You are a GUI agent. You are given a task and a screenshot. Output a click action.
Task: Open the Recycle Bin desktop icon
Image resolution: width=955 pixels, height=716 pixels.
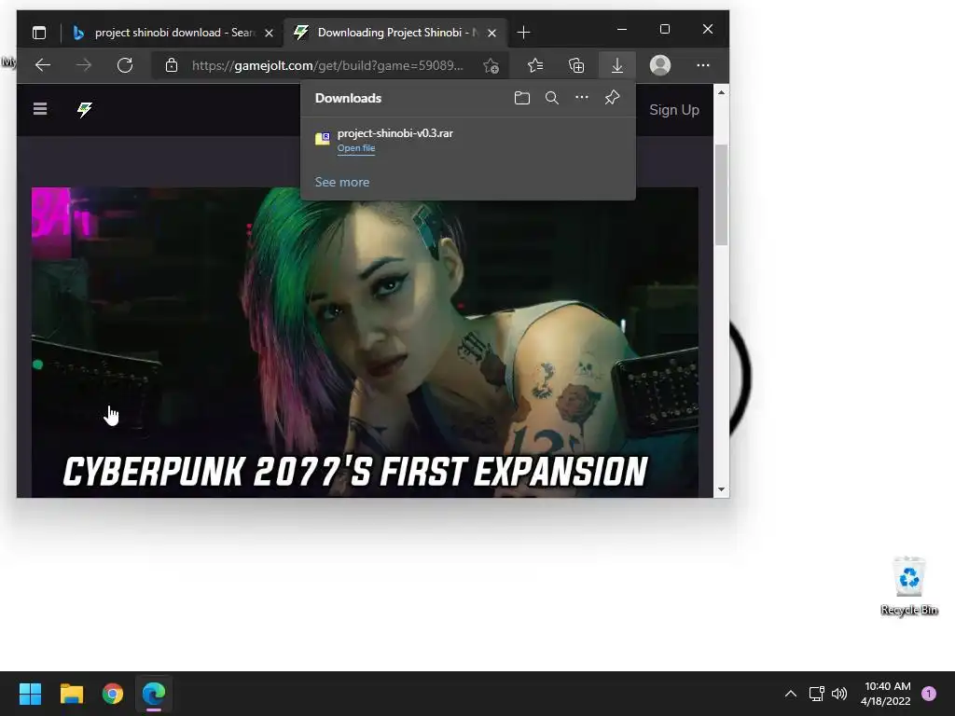[908, 585]
